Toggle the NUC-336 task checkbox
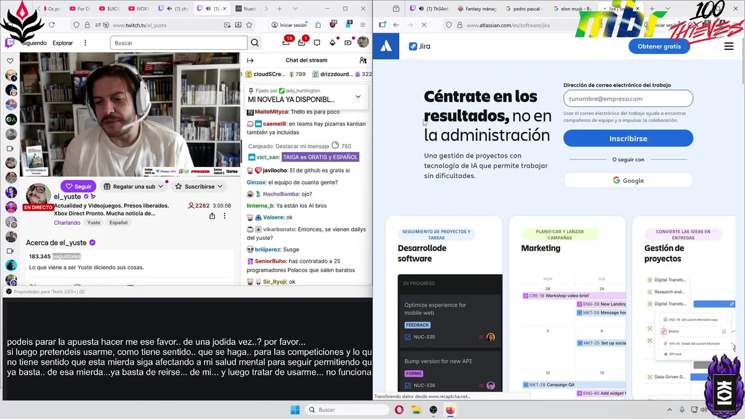The image size is (745, 419). 407,385
